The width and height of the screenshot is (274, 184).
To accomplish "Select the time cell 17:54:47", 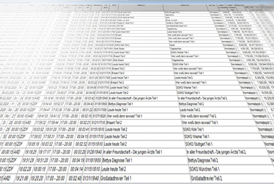I will coord(45,110).
